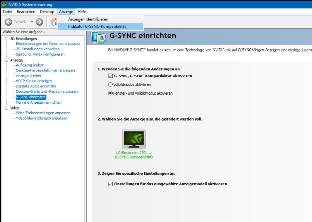
Task: Open Videobildeinstellungen anpassen
Action: [41, 118]
